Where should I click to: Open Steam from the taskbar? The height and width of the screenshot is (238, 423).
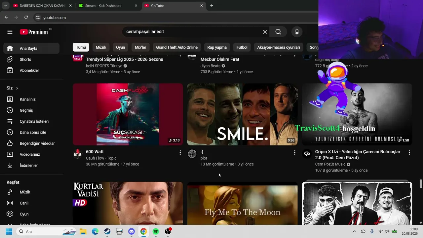pyautogui.click(x=107, y=231)
